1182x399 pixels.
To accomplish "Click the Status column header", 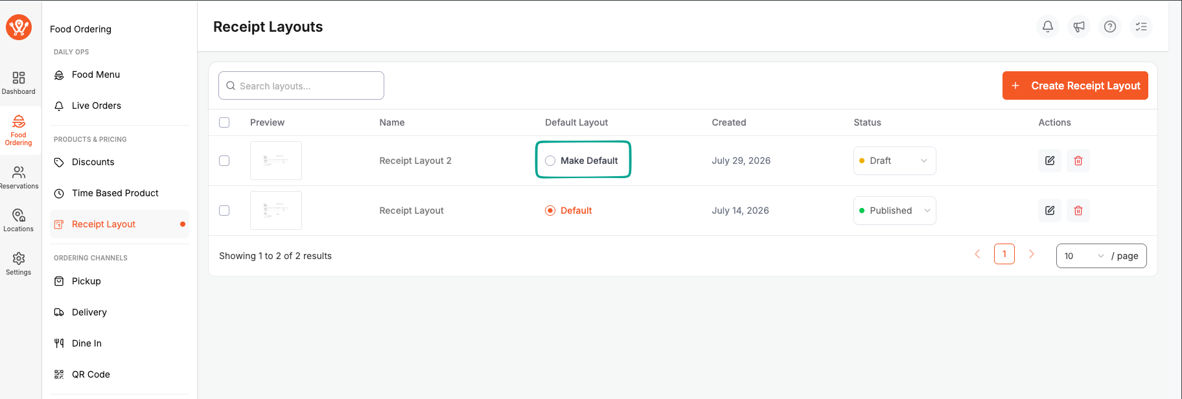I will (867, 122).
